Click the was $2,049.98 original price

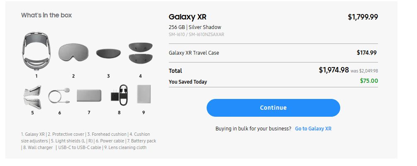[364, 71]
